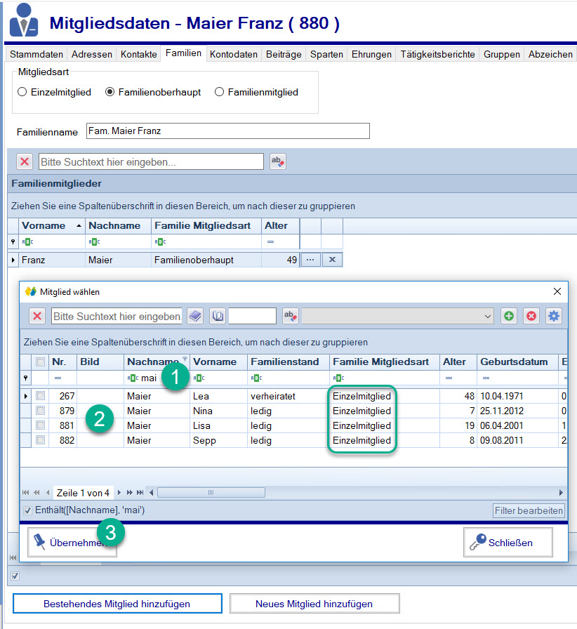This screenshot has height=629, width=577.
Task: Click the Vorname filter operator icon in the dialog
Action: click(x=199, y=378)
